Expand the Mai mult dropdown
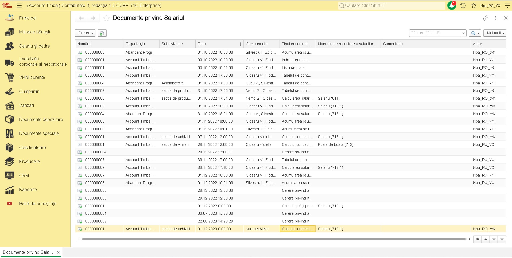The height and width of the screenshot is (258, 512). [x=495, y=33]
